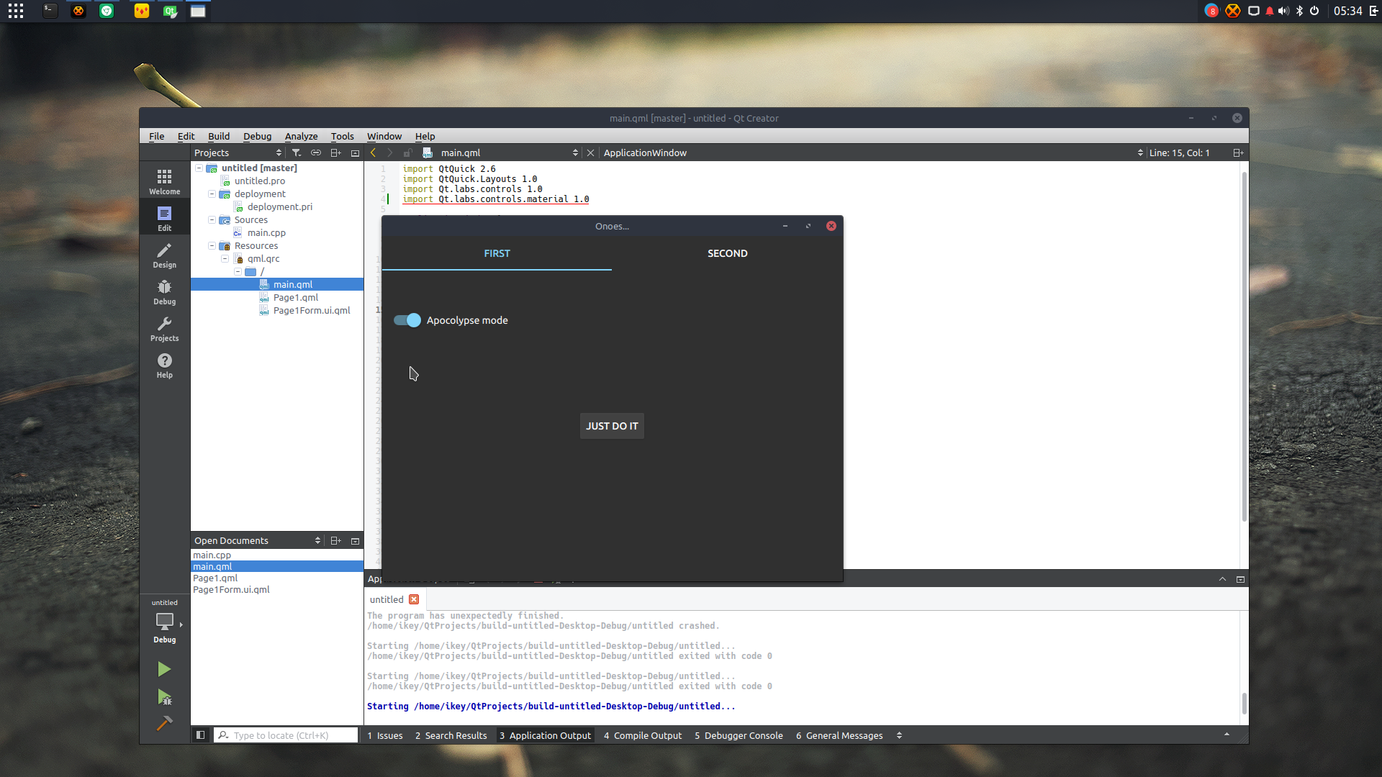Close the Projects side panel pane

[x=355, y=153]
